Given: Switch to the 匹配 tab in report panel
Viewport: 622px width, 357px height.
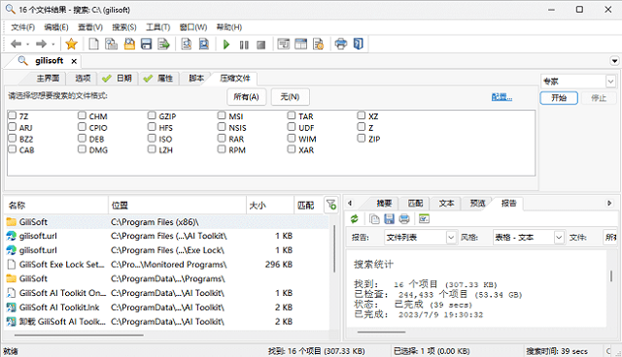Looking at the screenshot, I should pyautogui.click(x=415, y=204).
